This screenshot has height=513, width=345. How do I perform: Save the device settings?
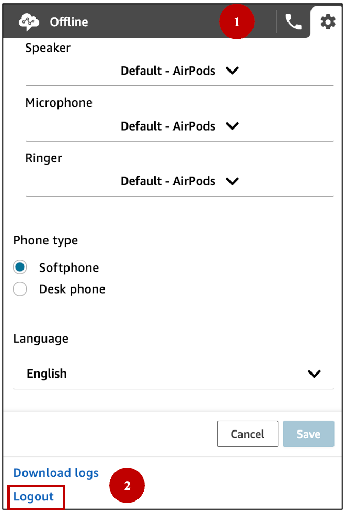click(x=308, y=434)
